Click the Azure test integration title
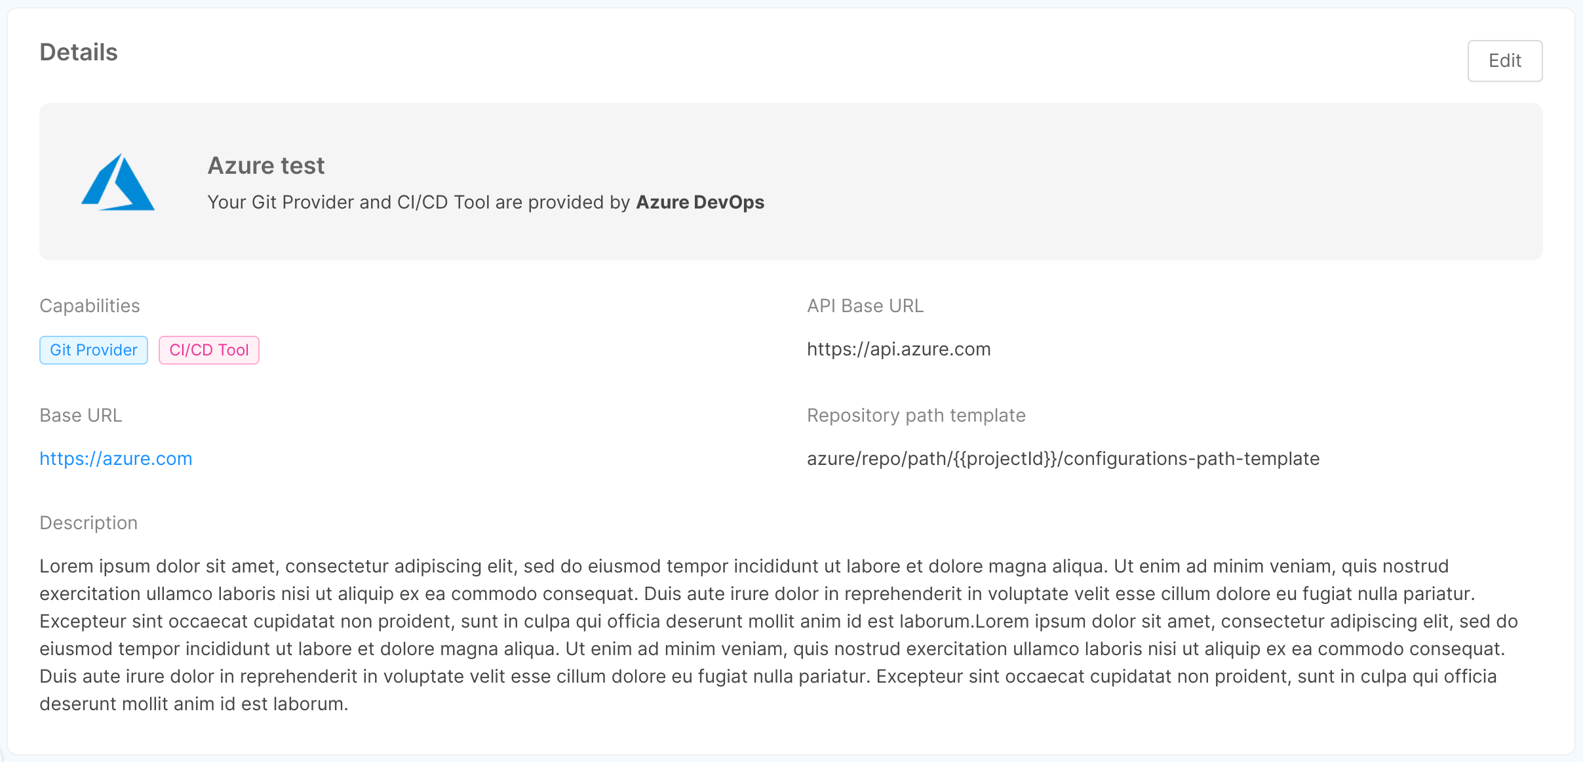Image resolution: width=1583 pixels, height=762 pixels. [x=265, y=165]
